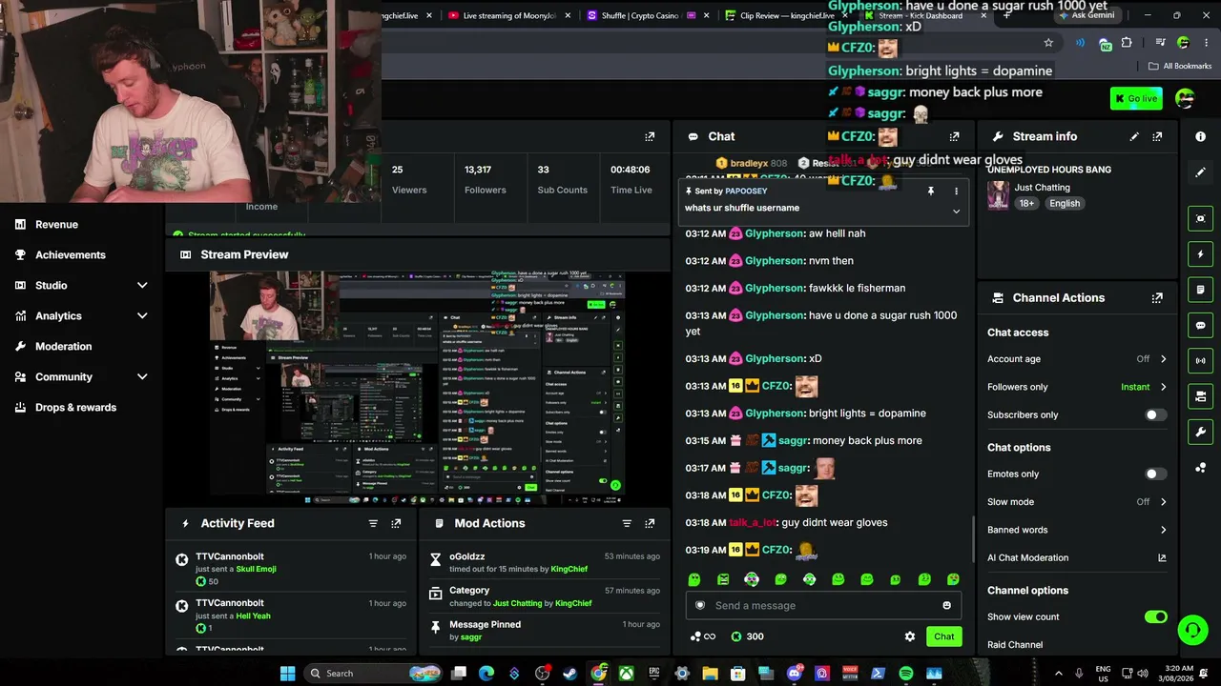Expand the Studio sidebar menu
This screenshot has width=1221, height=686.
click(x=142, y=285)
